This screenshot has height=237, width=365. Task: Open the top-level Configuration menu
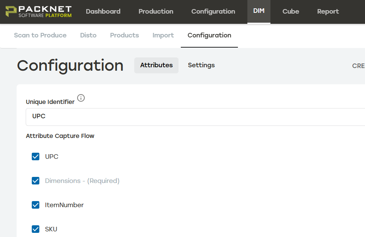pos(213,11)
